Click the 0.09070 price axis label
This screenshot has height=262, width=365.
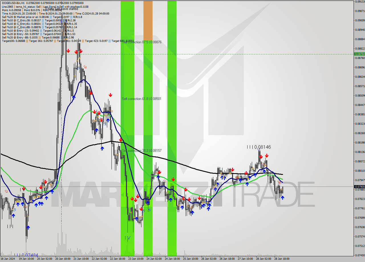click(x=360, y=11)
